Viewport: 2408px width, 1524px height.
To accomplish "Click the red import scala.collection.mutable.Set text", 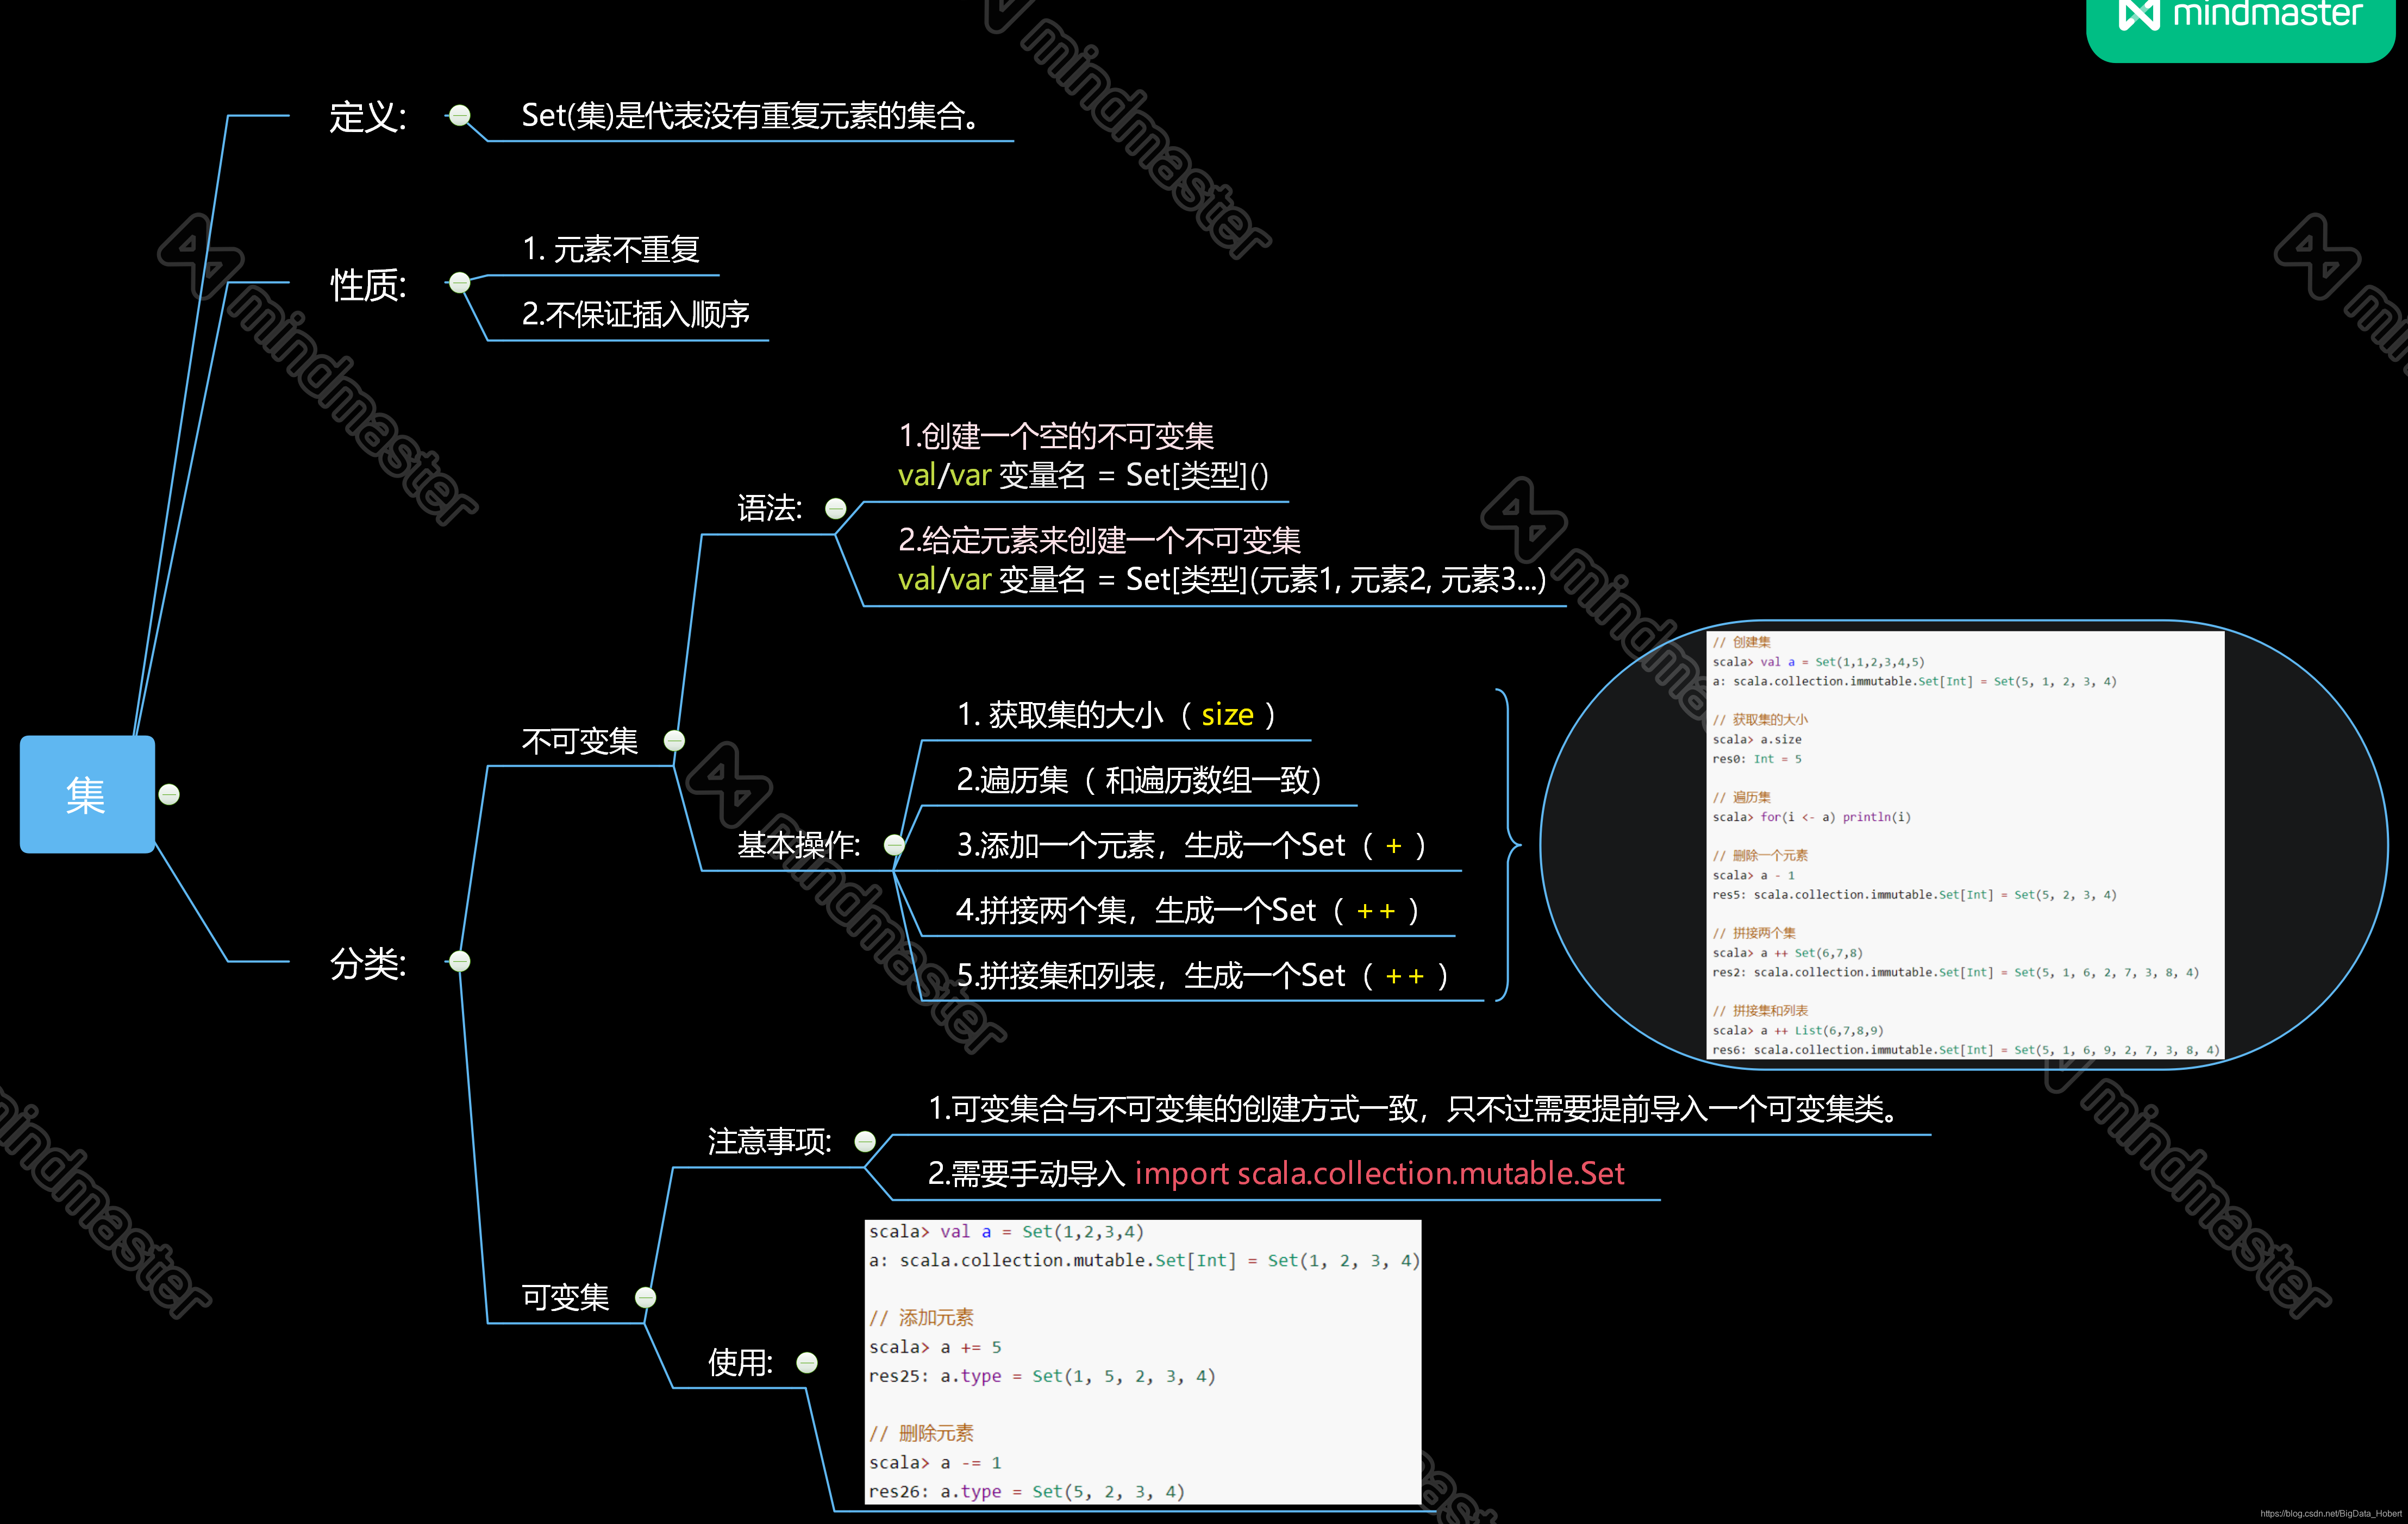I will pyautogui.click(x=1379, y=1174).
